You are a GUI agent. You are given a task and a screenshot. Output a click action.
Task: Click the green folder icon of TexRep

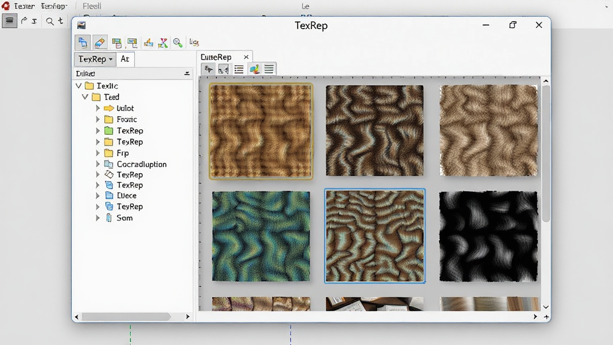[x=109, y=131]
